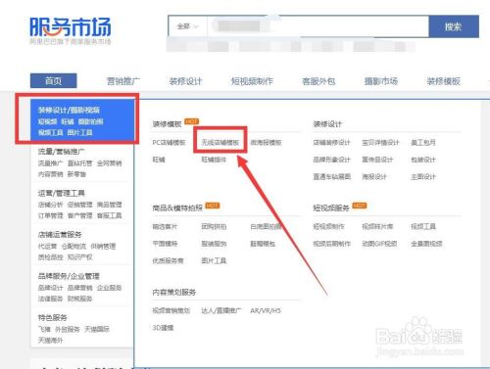This screenshot has width=490, height=369.
Task: Open the 全部 search category dropdown
Action: 187,26
